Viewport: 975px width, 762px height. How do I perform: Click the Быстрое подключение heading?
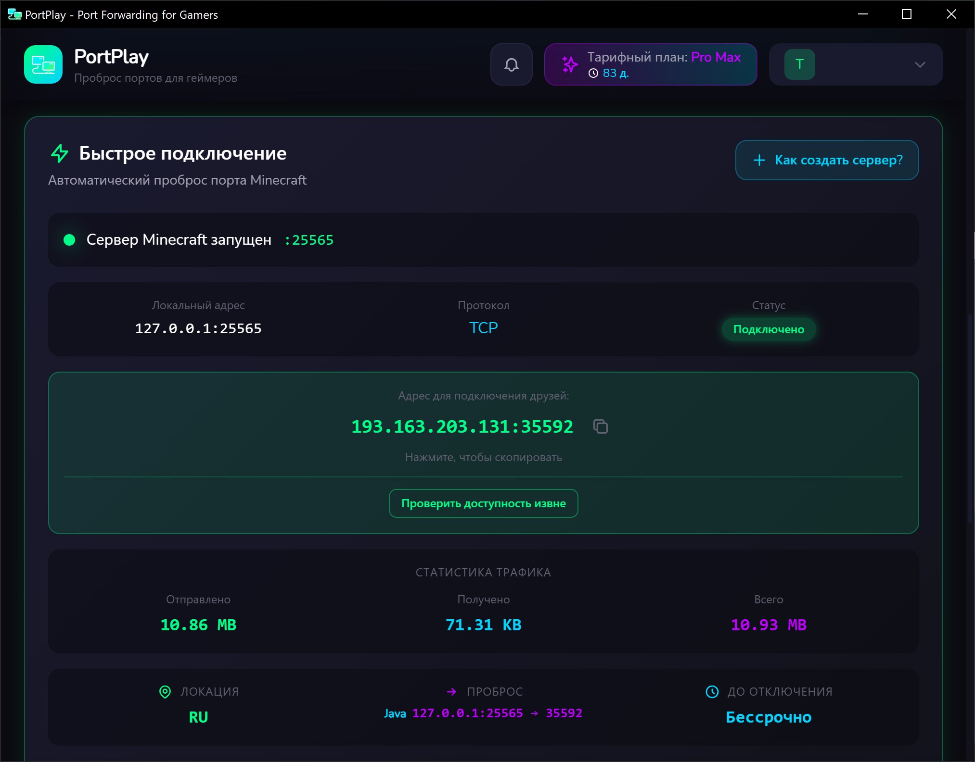183,153
